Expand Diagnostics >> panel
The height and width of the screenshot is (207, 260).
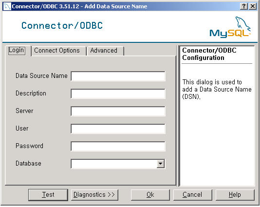click(94, 195)
